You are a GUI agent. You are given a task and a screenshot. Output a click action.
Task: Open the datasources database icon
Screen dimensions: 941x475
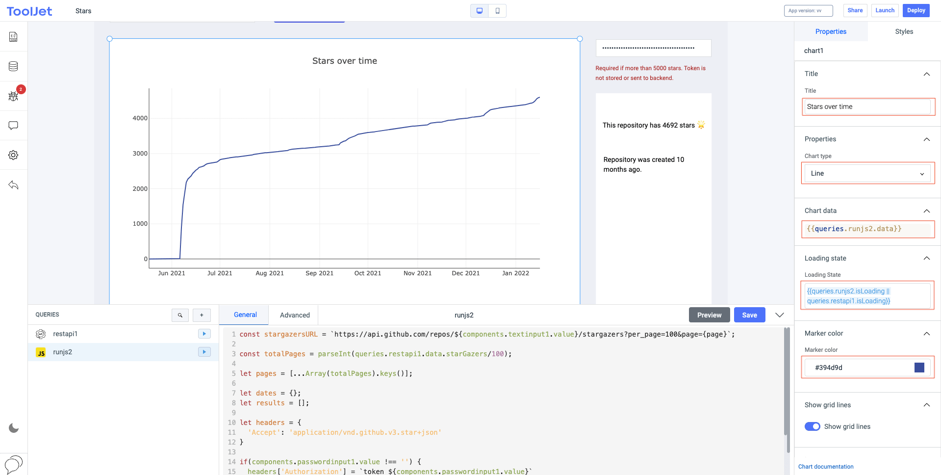13,66
